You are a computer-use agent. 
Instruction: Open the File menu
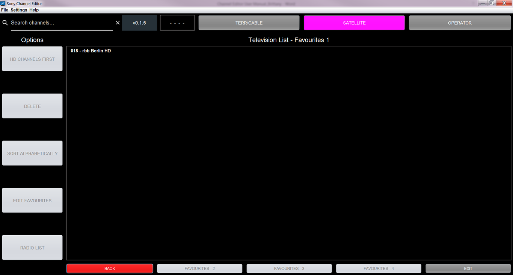pyautogui.click(x=5, y=10)
